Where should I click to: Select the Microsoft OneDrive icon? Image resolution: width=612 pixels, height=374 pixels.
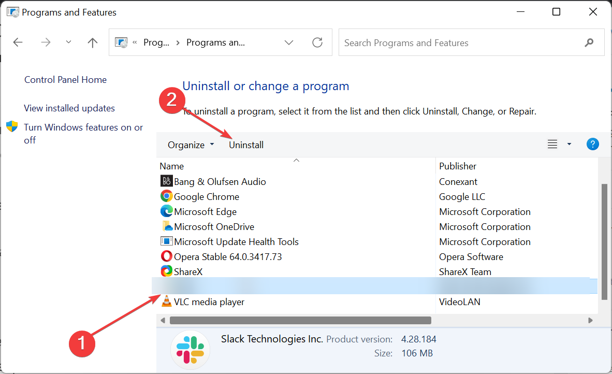(167, 226)
